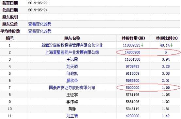The height and width of the screenshot is (119, 181).
Task: Select the 3.08 percentage value
Action: pos(166,73)
